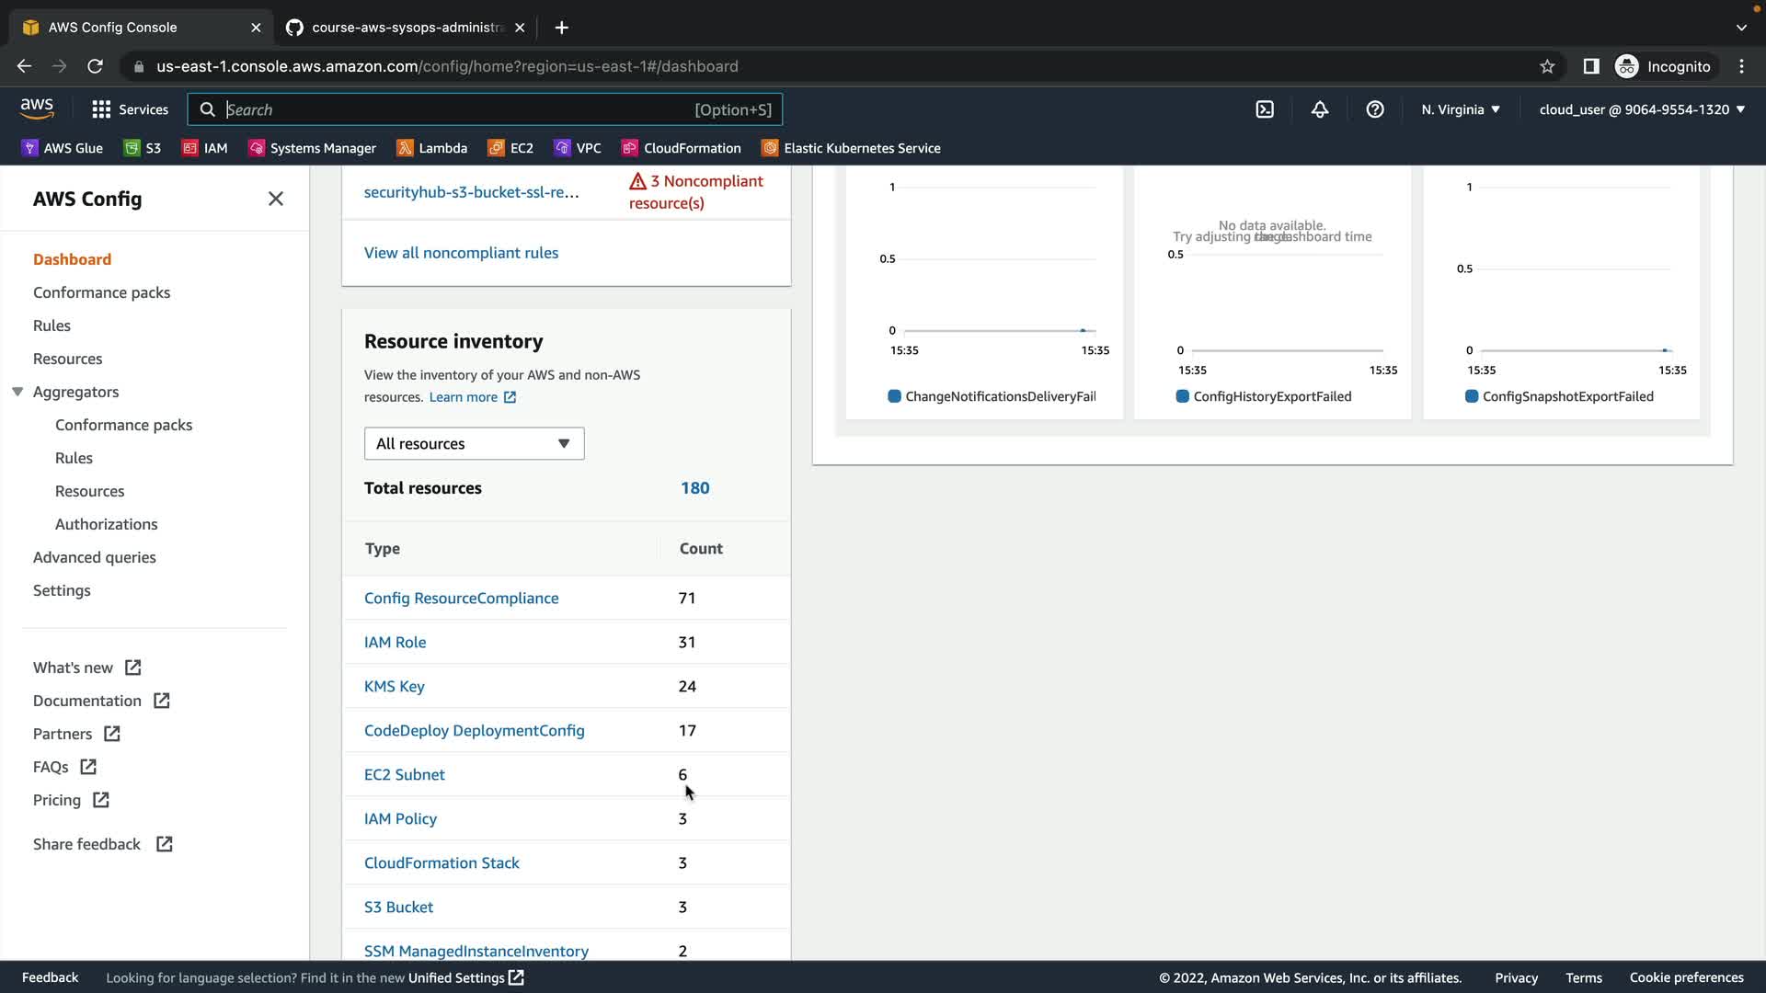The height and width of the screenshot is (993, 1766).
Task: Open the notifications bell icon
Action: tap(1320, 109)
